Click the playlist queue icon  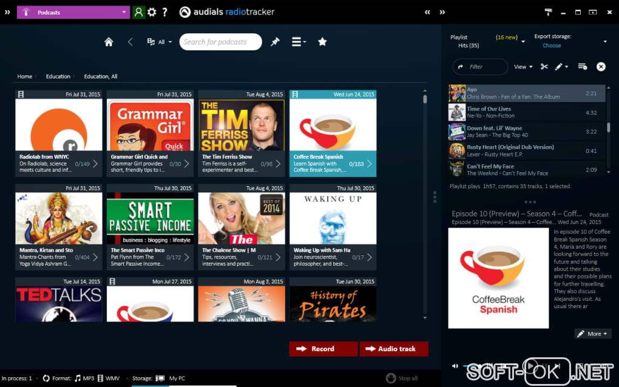[x=583, y=67]
